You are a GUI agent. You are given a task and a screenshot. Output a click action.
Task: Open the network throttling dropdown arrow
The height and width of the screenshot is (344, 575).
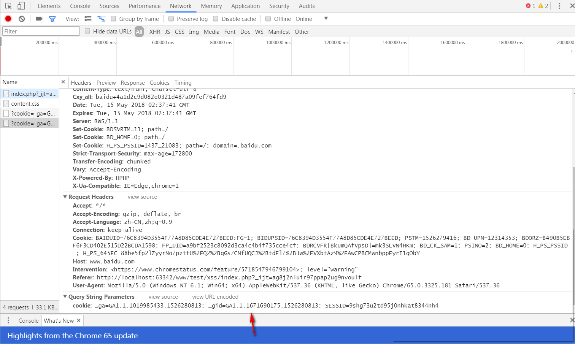pyautogui.click(x=326, y=19)
